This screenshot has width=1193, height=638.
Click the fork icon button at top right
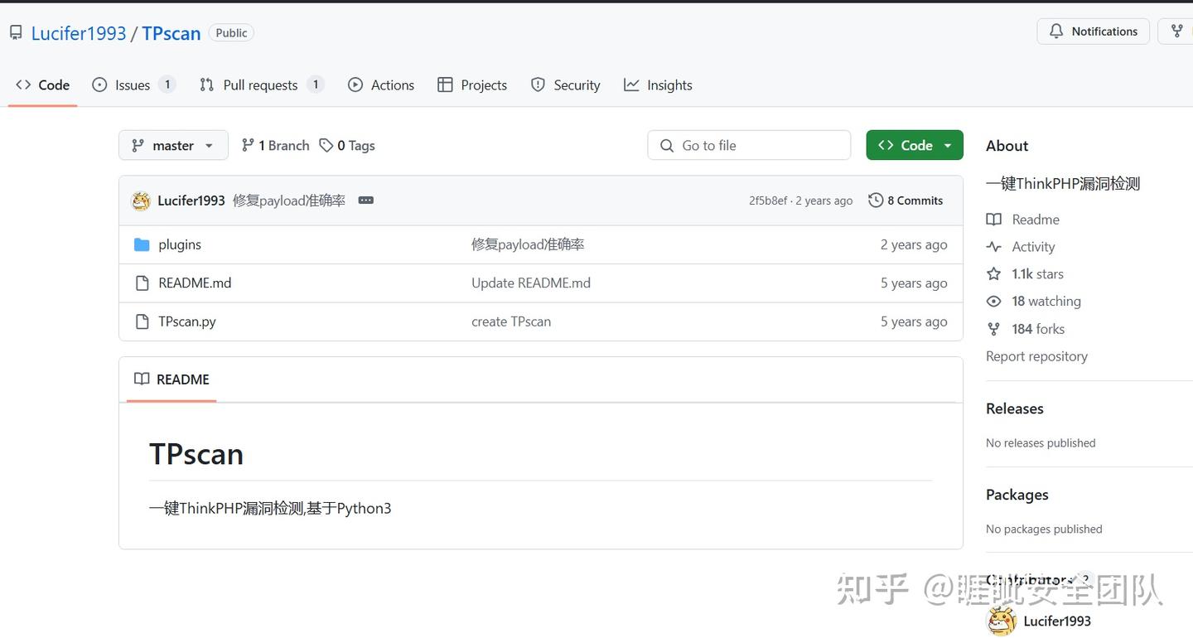1176,31
